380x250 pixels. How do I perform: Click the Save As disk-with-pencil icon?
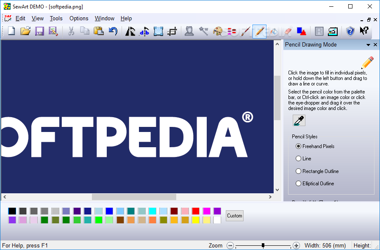point(53,31)
